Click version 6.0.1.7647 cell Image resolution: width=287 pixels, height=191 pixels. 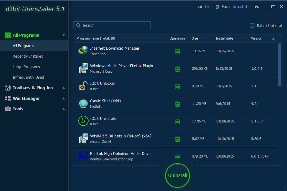coord(260,156)
